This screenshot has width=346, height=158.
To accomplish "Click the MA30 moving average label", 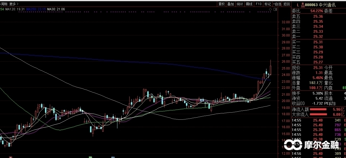I will tap(56, 9).
